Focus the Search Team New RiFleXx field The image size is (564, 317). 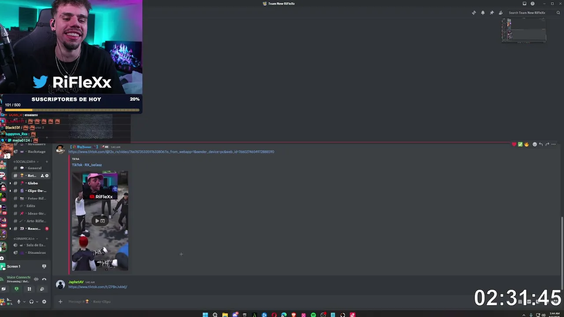tap(534, 13)
